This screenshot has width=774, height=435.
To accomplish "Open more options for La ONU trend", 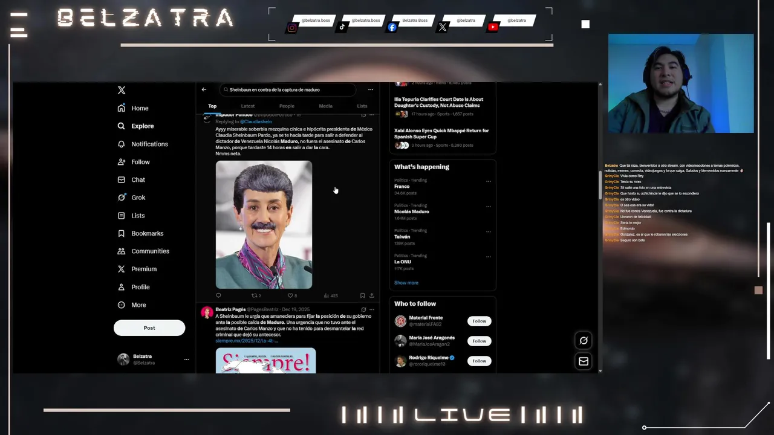I will click(x=489, y=257).
